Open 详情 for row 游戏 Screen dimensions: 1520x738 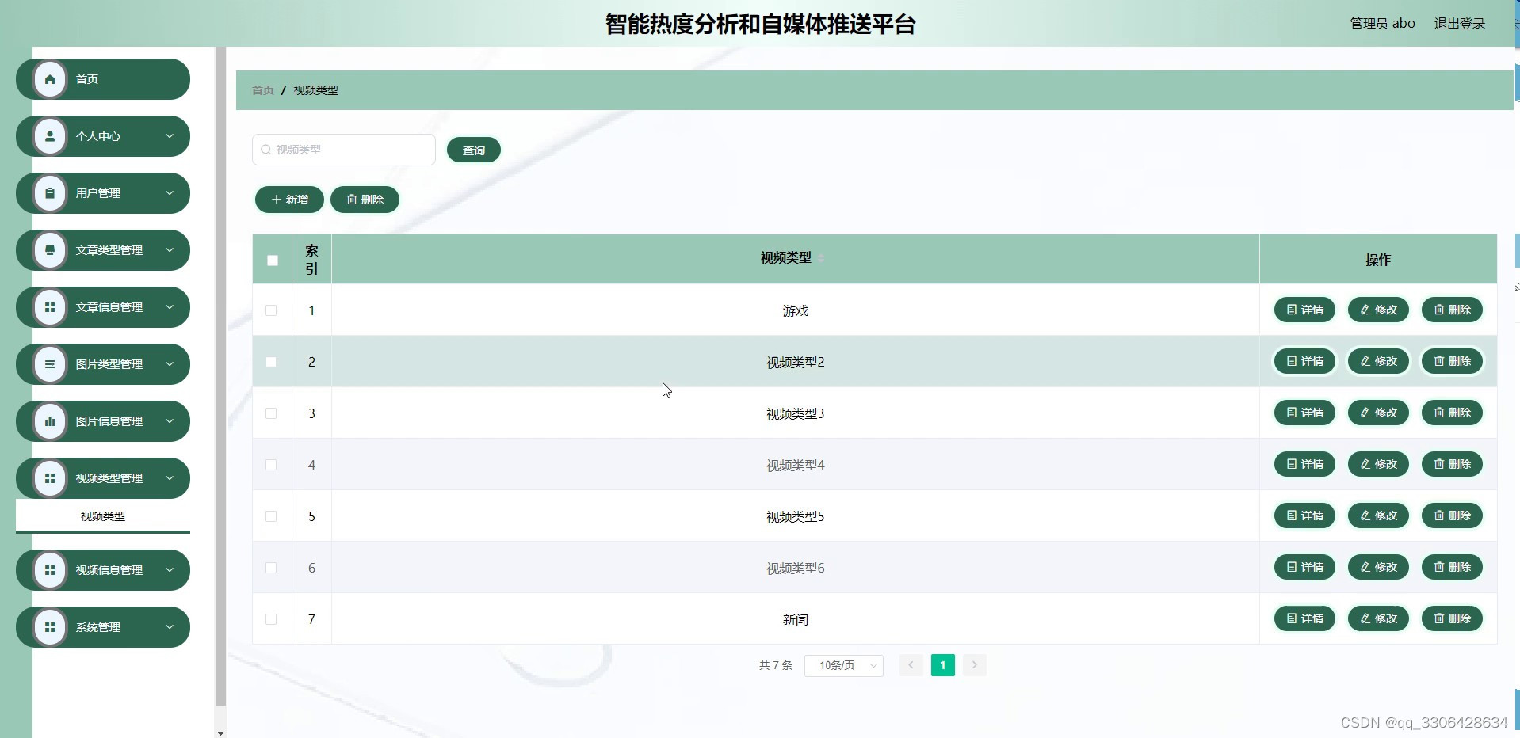click(1305, 310)
